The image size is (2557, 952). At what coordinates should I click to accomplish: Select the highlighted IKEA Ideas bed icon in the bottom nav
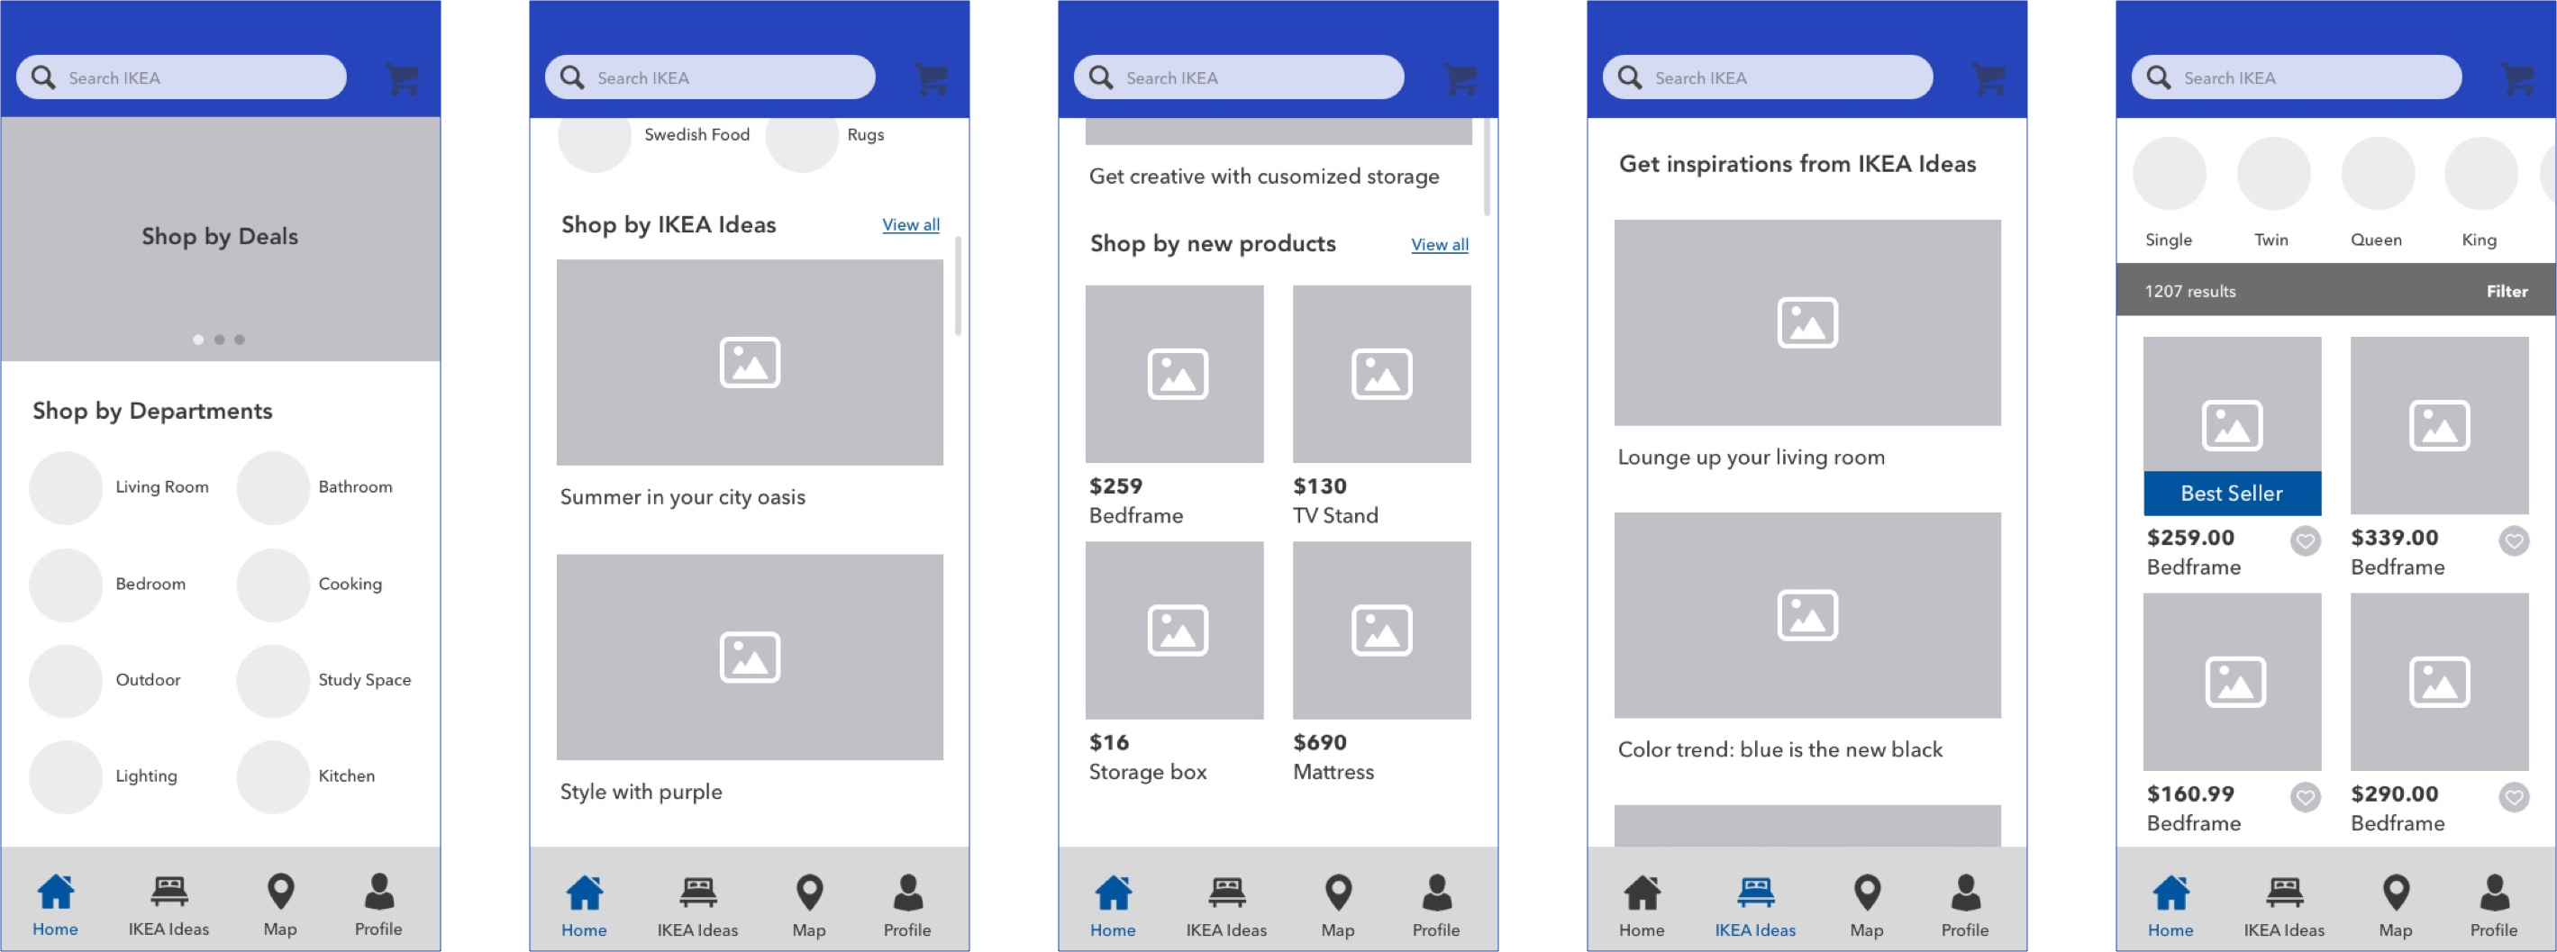[1754, 892]
